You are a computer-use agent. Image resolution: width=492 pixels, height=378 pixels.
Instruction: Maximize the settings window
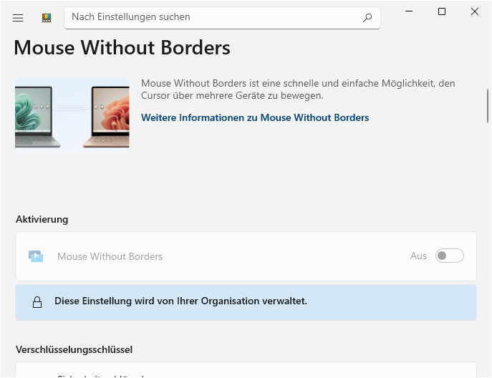coord(442,11)
